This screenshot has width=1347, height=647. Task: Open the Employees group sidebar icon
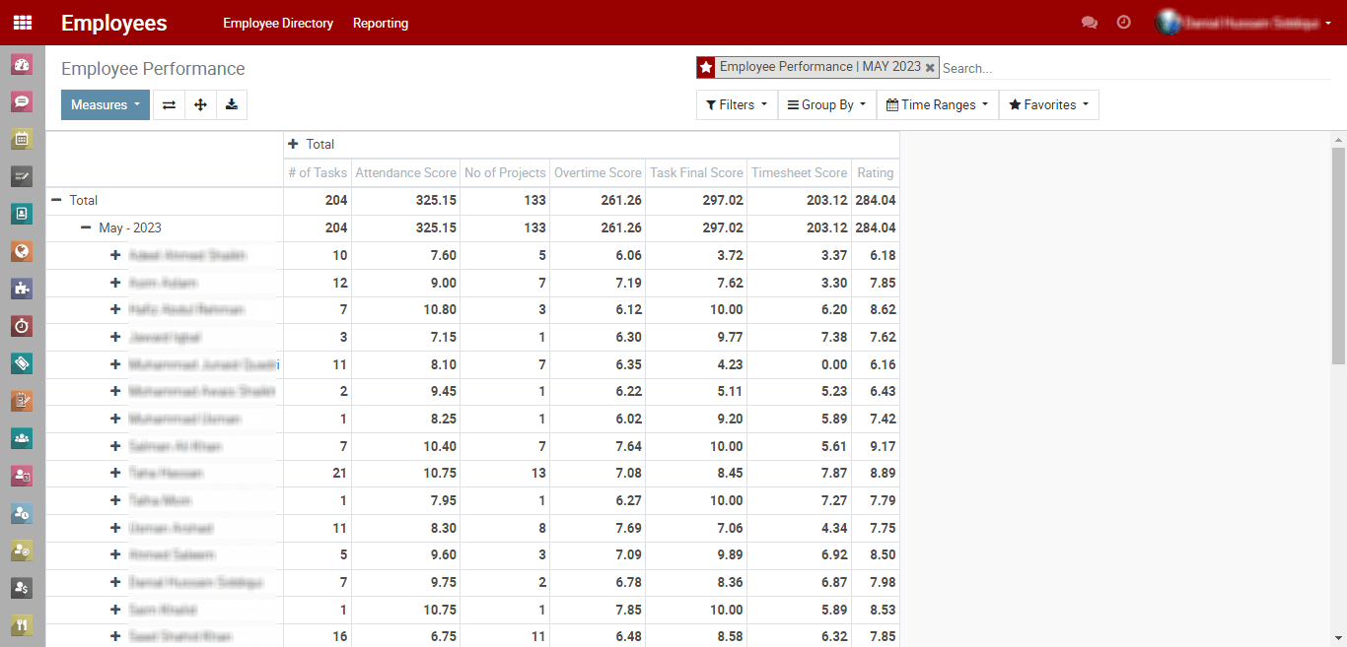(22, 438)
